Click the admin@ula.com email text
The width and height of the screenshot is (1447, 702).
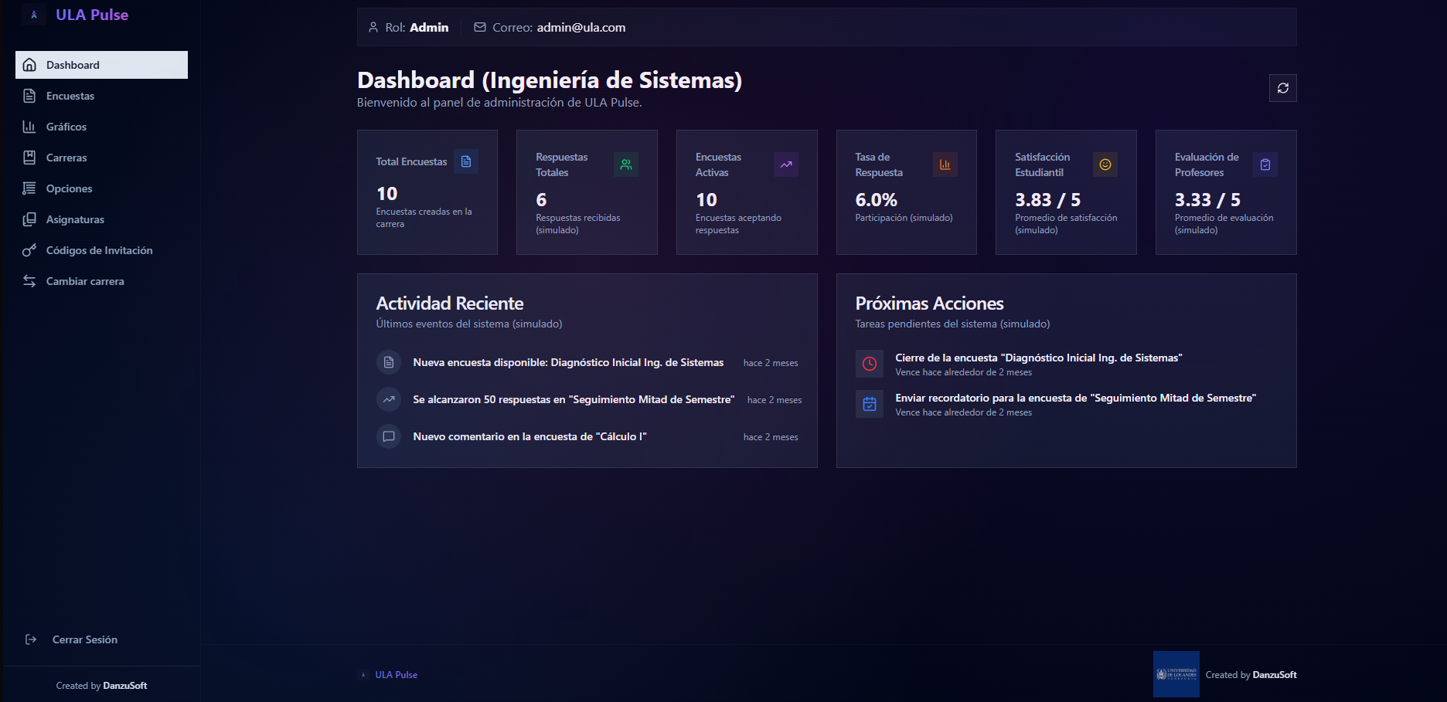coord(581,27)
